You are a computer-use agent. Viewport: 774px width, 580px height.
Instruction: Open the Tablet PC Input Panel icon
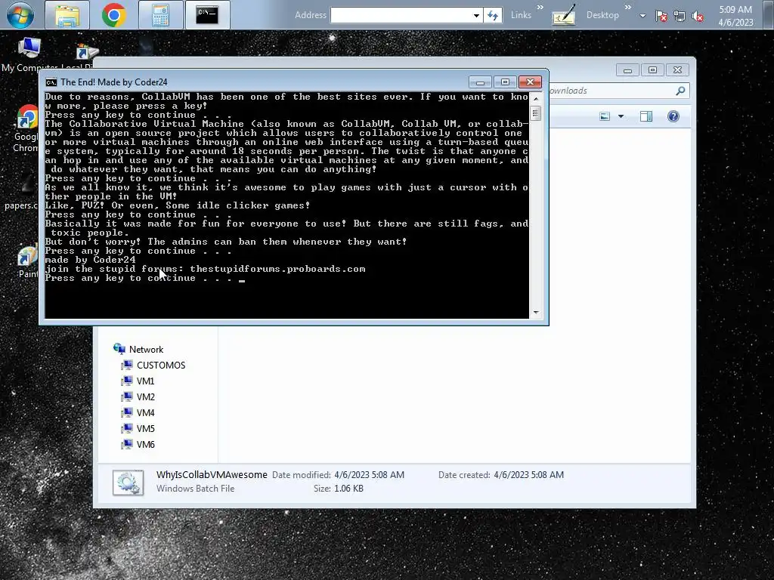(564, 15)
